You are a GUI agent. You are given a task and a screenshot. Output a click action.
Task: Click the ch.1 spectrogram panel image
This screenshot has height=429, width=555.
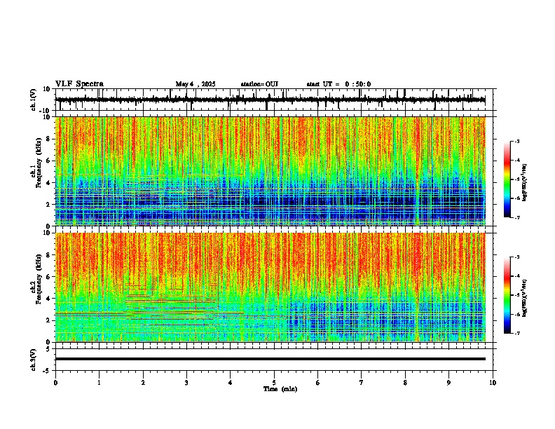[270, 171]
